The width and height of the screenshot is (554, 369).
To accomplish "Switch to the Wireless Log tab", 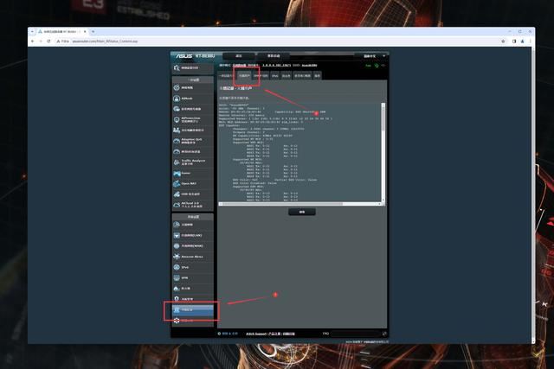I will click(245, 76).
